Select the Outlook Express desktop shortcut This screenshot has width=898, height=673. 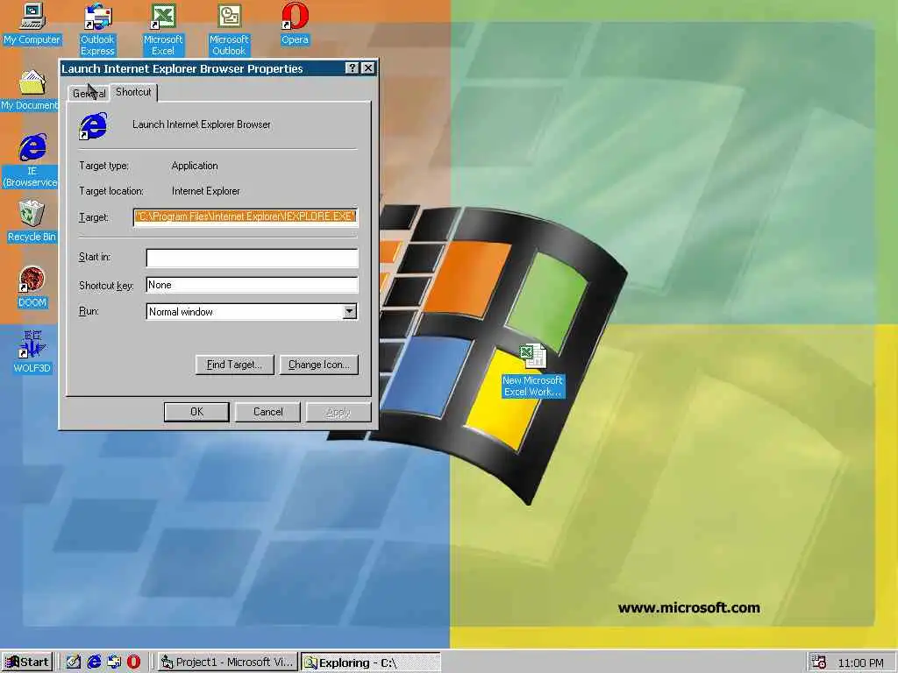[x=97, y=30]
